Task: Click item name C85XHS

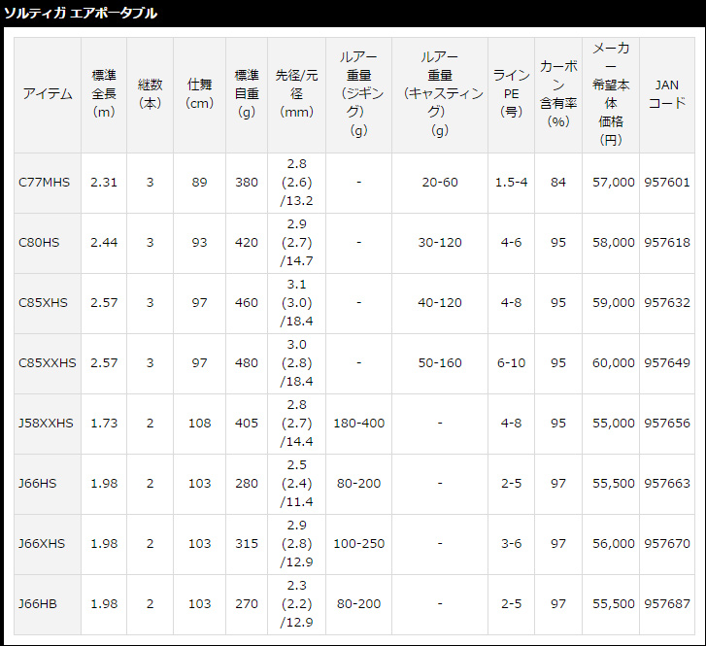Action: [x=43, y=303]
